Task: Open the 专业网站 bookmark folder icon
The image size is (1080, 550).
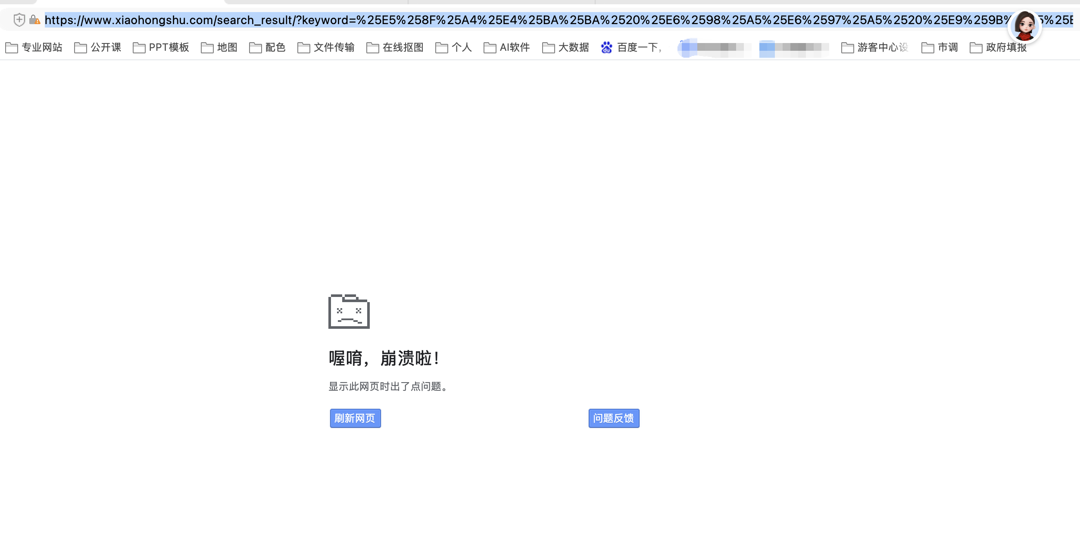Action: (x=12, y=48)
